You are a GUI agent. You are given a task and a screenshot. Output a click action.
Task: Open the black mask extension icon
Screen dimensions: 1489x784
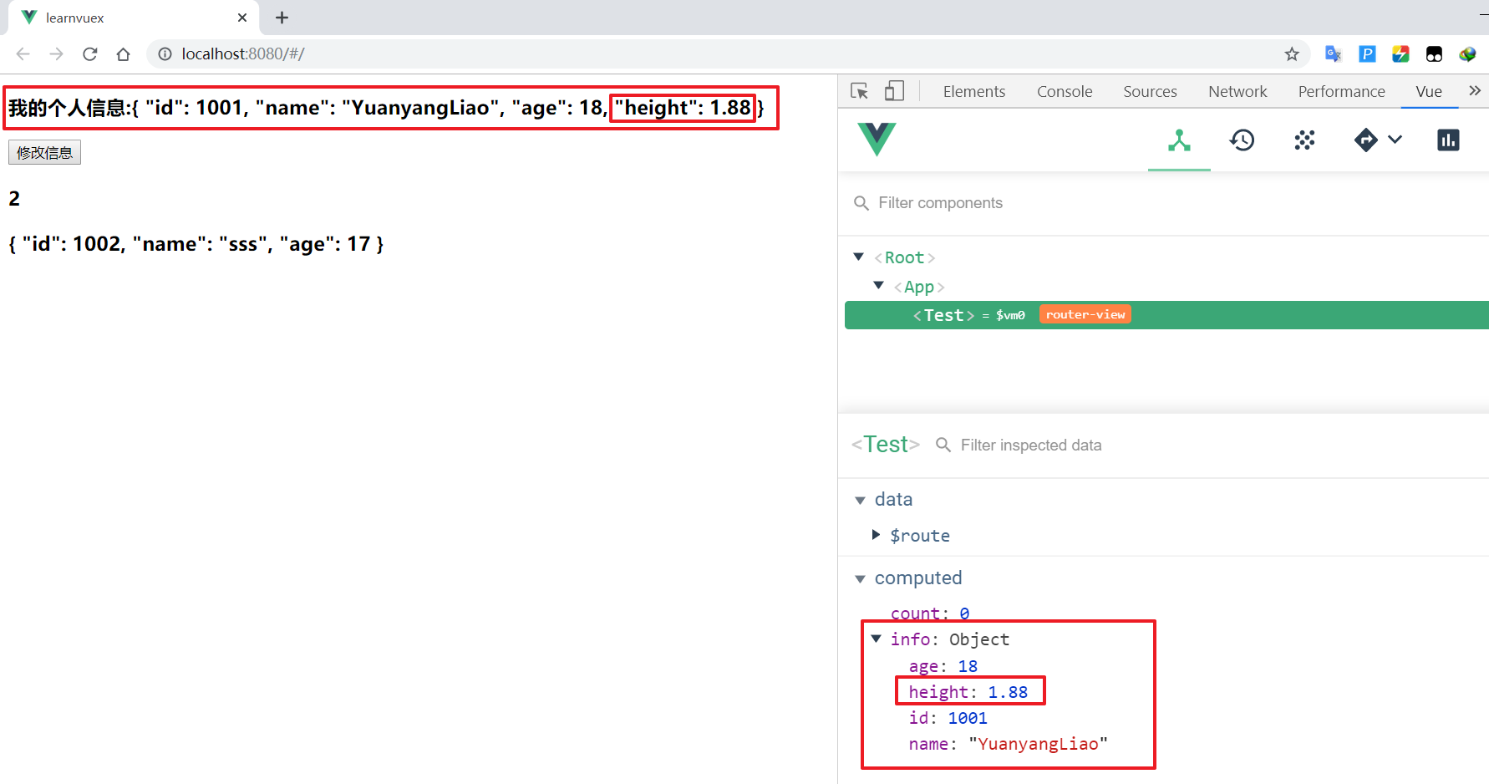coord(1434,54)
